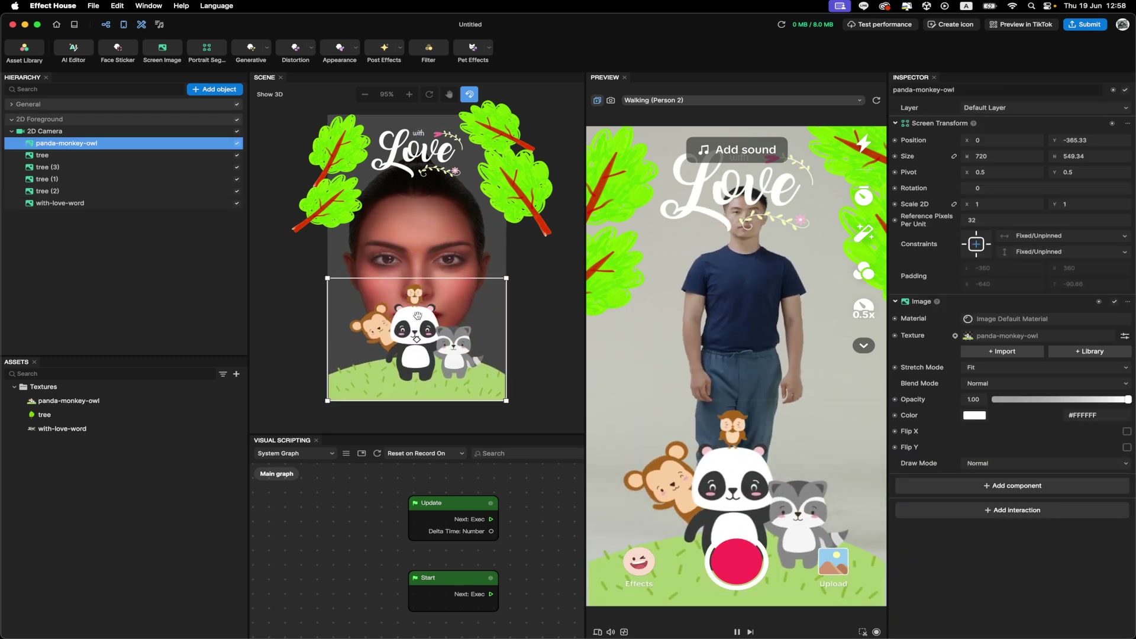This screenshot has width=1136, height=639.
Task: Toggle visibility of tree (3) layer
Action: [237, 167]
